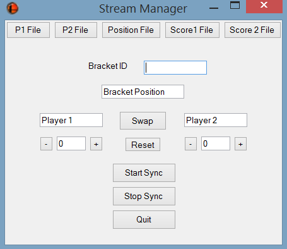Viewport: 287px width, 249px height.
Task: Click the Player 2 score field
Action: click(x=216, y=143)
